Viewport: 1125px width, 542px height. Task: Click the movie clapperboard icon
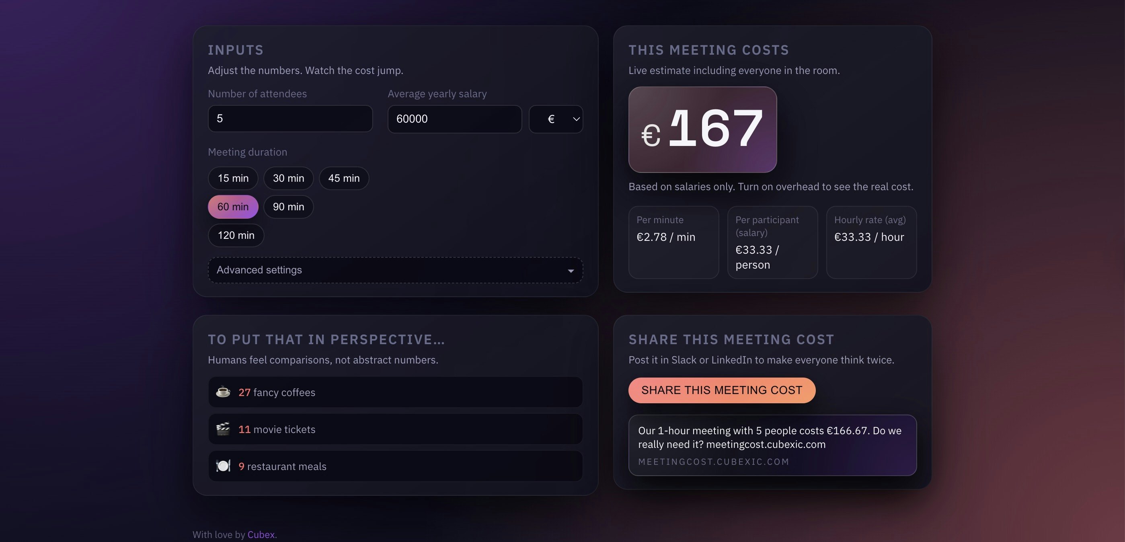(223, 429)
